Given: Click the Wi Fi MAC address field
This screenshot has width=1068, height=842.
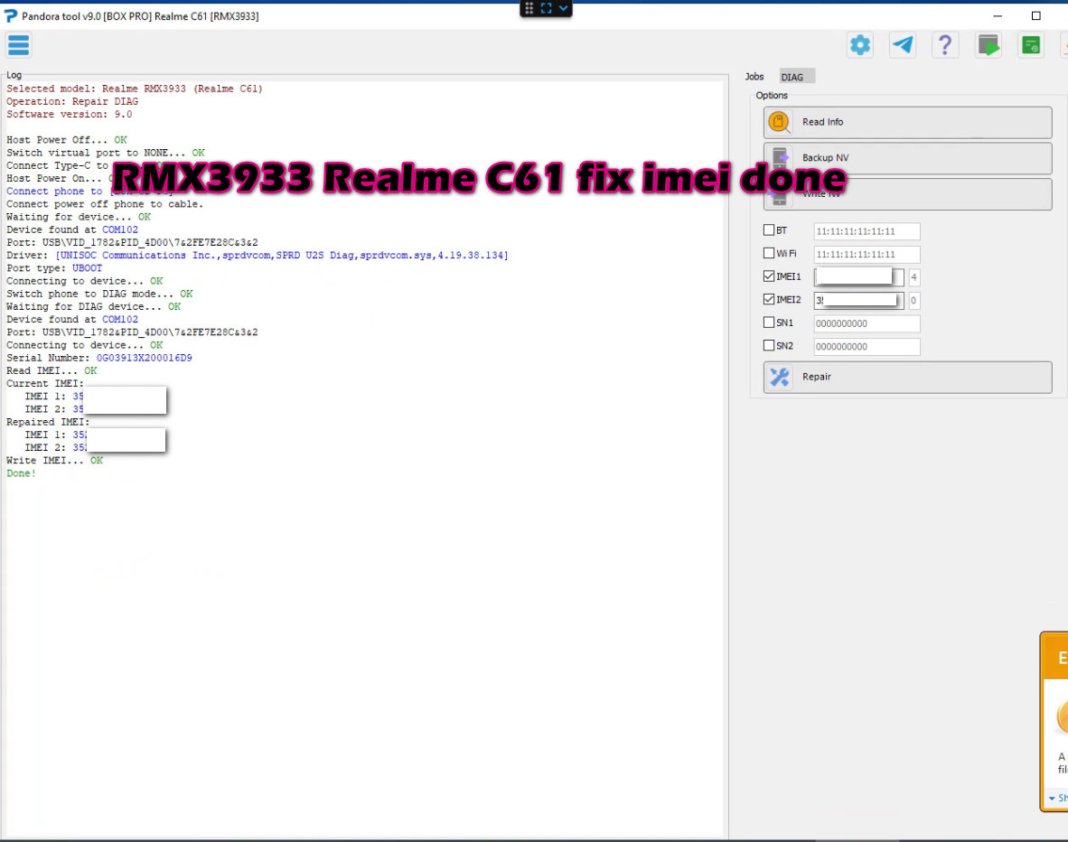Looking at the screenshot, I should [x=867, y=255].
